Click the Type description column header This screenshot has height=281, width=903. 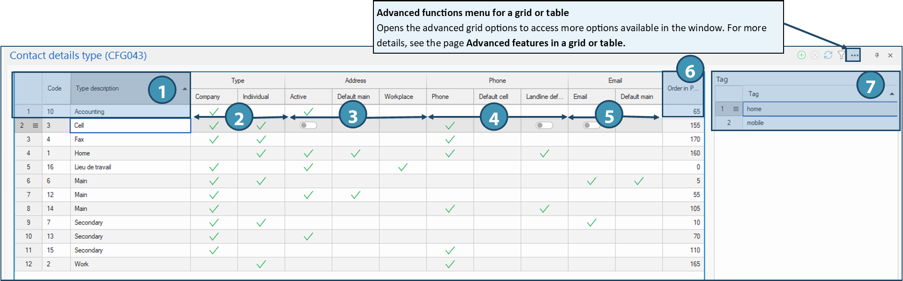tap(130, 88)
